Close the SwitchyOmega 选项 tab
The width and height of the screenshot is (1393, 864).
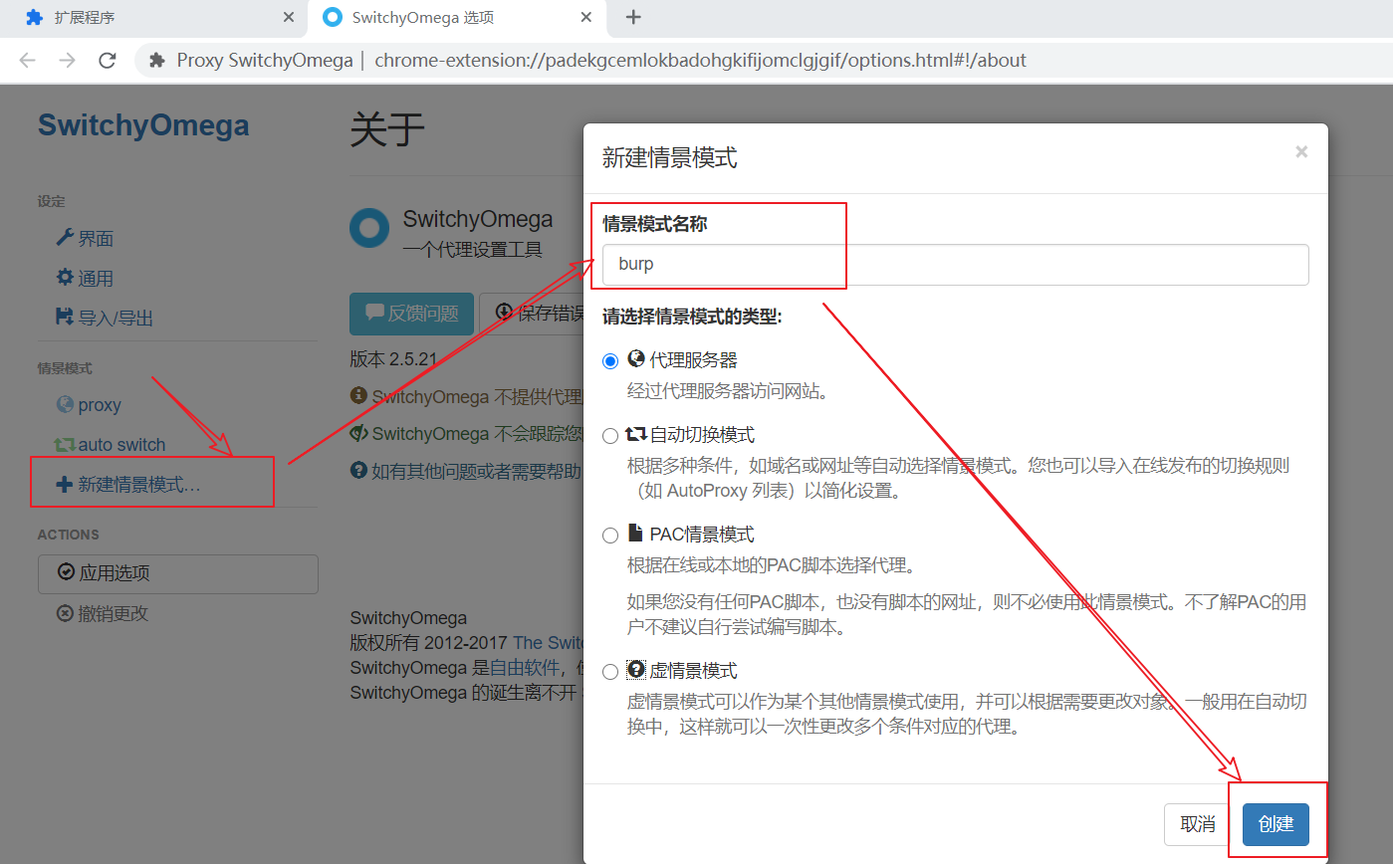[x=586, y=17]
